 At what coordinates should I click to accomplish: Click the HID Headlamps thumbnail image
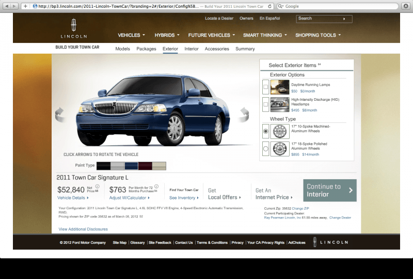click(x=280, y=105)
